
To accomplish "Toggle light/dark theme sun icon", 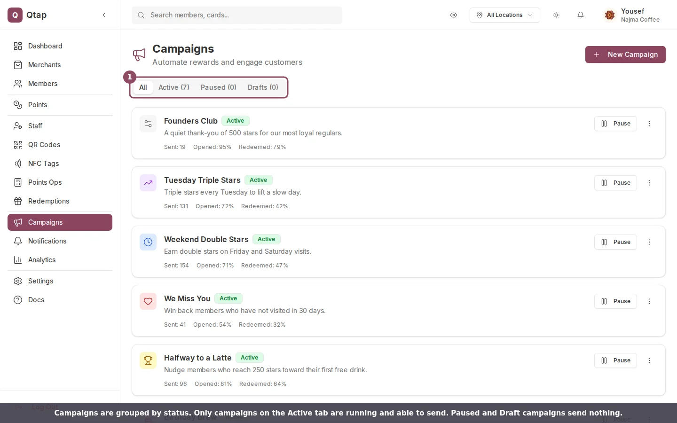I will (556, 15).
